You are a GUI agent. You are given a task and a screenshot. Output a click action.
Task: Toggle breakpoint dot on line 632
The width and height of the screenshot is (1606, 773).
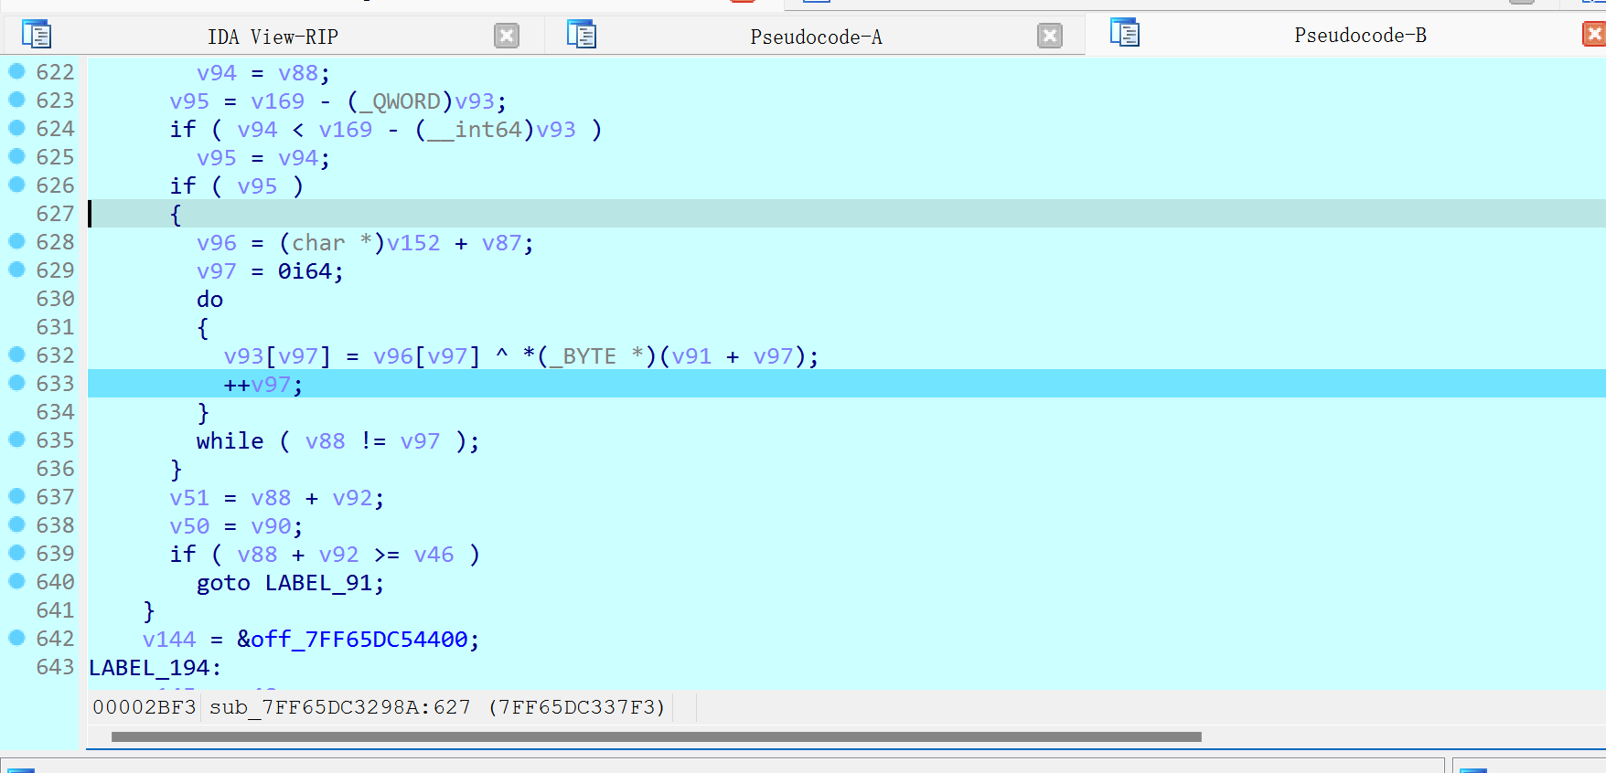tap(16, 355)
